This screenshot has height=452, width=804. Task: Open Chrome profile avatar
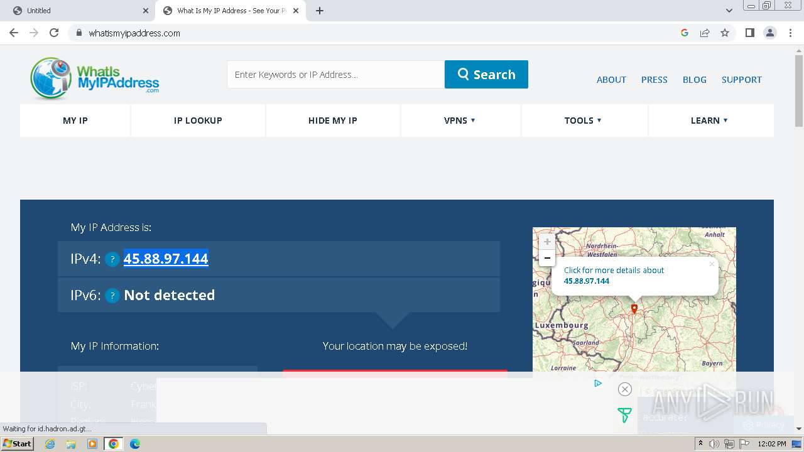pyautogui.click(x=770, y=33)
